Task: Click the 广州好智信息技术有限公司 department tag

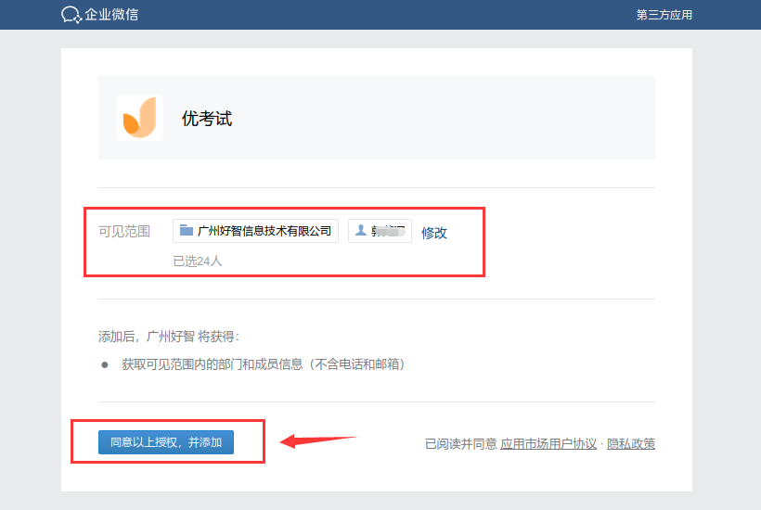Action: point(255,231)
